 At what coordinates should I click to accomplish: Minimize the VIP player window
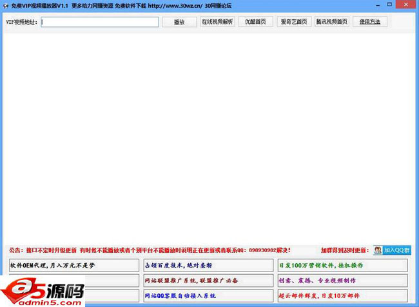pos(378,5)
